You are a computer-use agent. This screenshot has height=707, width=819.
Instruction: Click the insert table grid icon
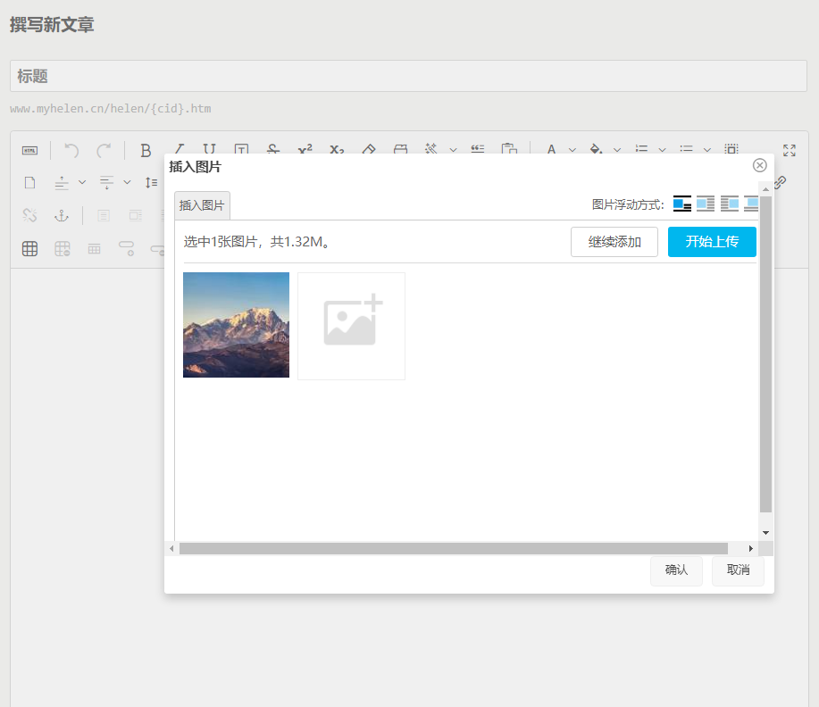click(29, 249)
